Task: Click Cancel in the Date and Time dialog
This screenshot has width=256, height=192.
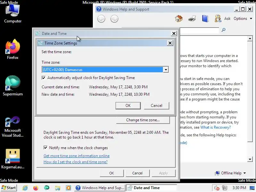Action: [x=138, y=173]
